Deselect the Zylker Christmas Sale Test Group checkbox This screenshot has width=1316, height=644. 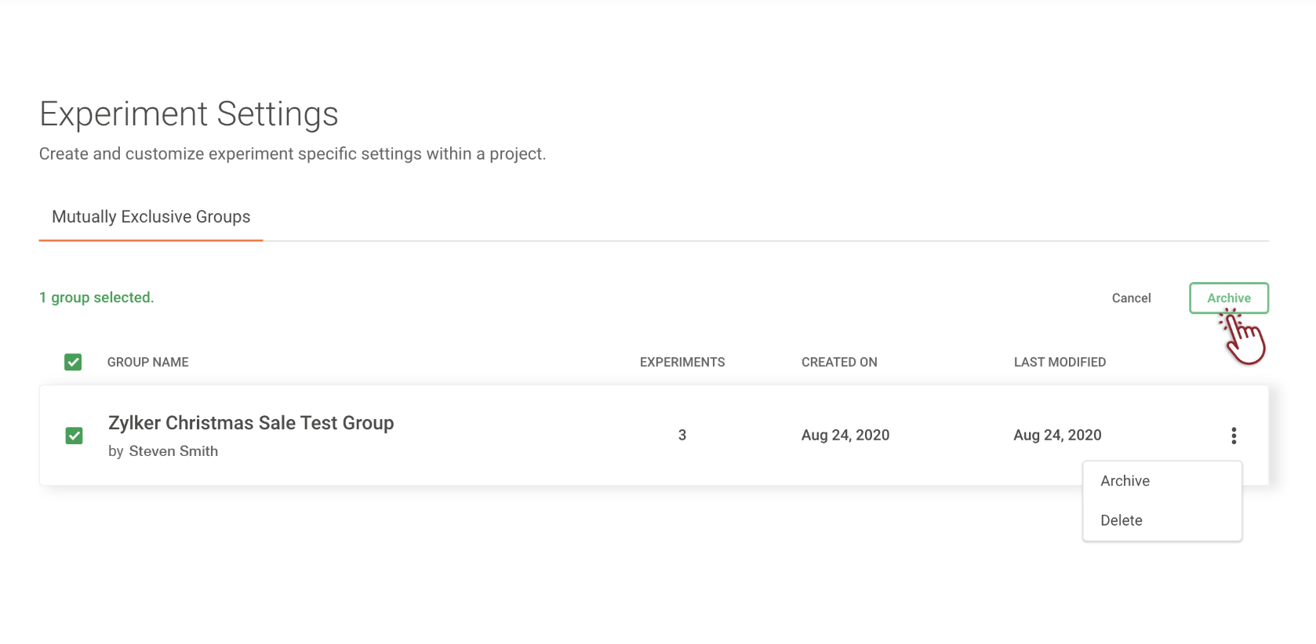tap(74, 436)
